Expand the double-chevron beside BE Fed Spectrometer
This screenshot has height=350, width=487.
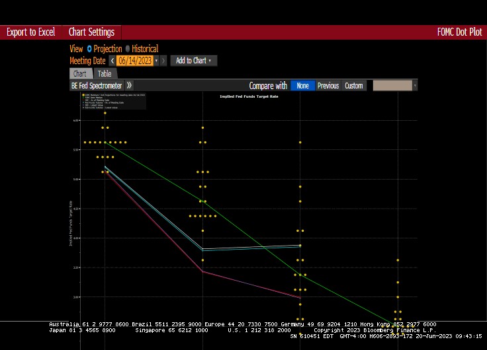coord(130,86)
